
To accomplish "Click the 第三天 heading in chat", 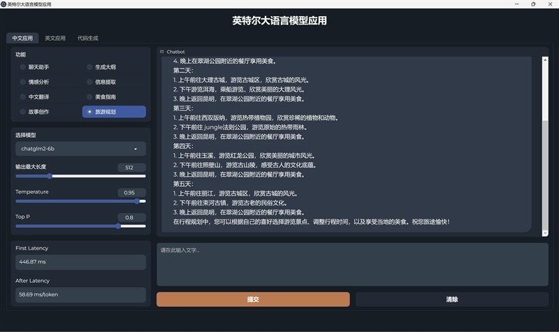I will point(183,108).
